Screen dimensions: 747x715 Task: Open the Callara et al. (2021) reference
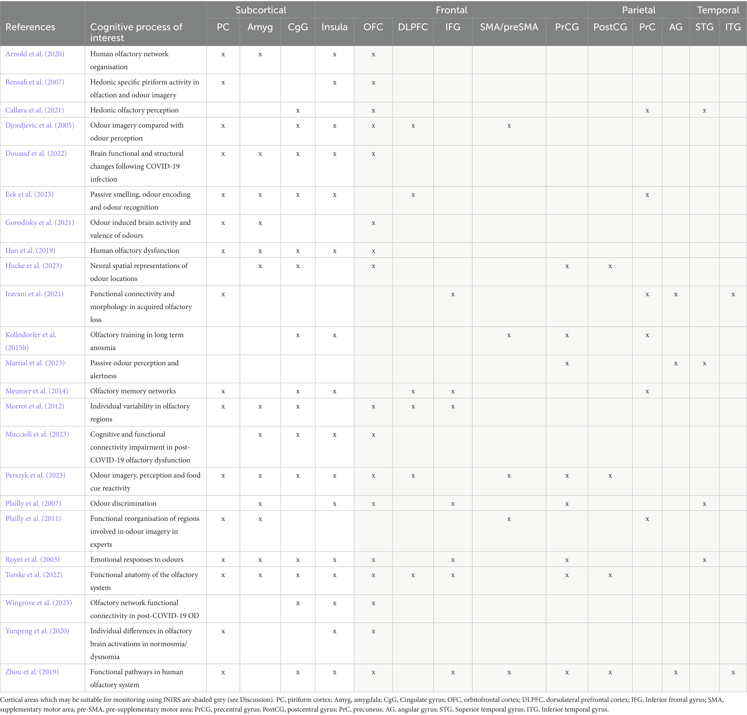(x=35, y=110)
